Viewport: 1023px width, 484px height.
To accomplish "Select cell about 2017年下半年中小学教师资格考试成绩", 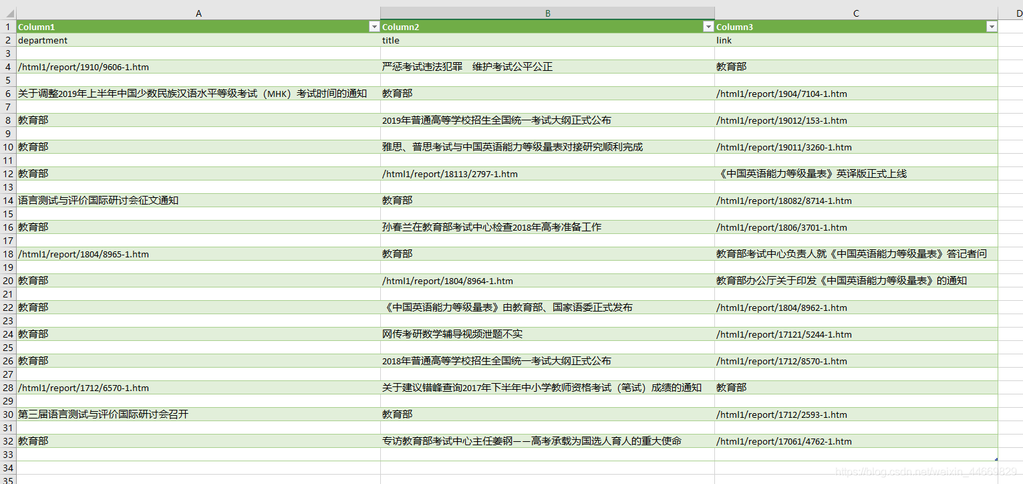I will tap(547, 388).
